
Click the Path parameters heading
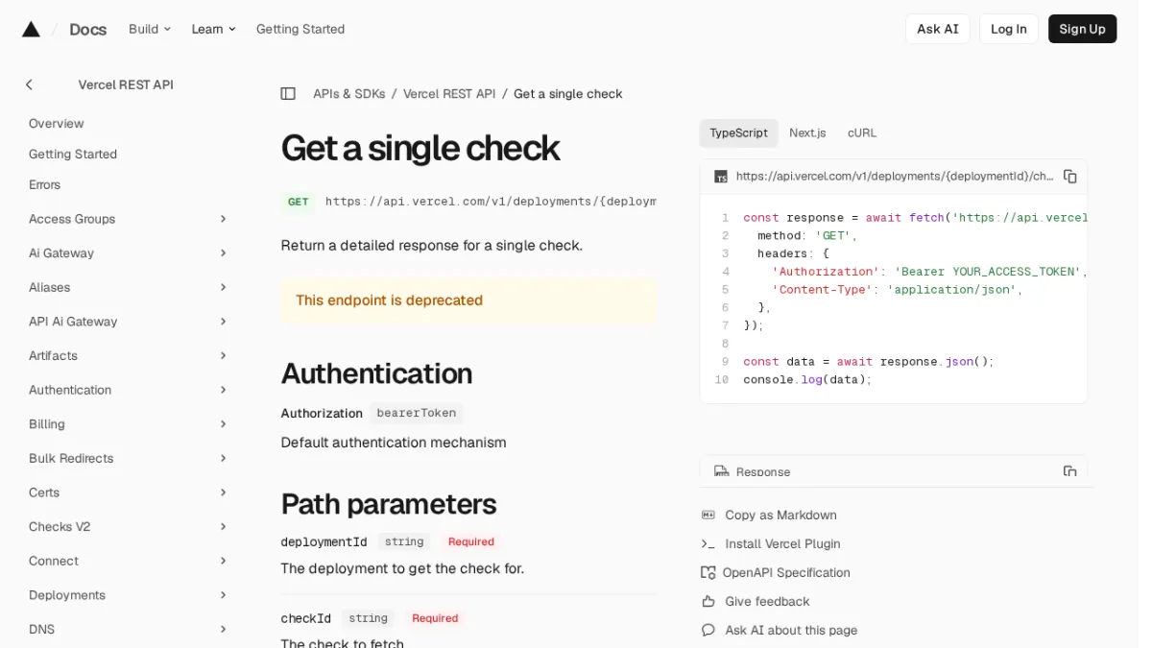click(x=388, y=504)
